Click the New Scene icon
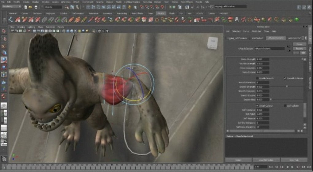Viewport: 313px width, 172px height. coord(26,7)
